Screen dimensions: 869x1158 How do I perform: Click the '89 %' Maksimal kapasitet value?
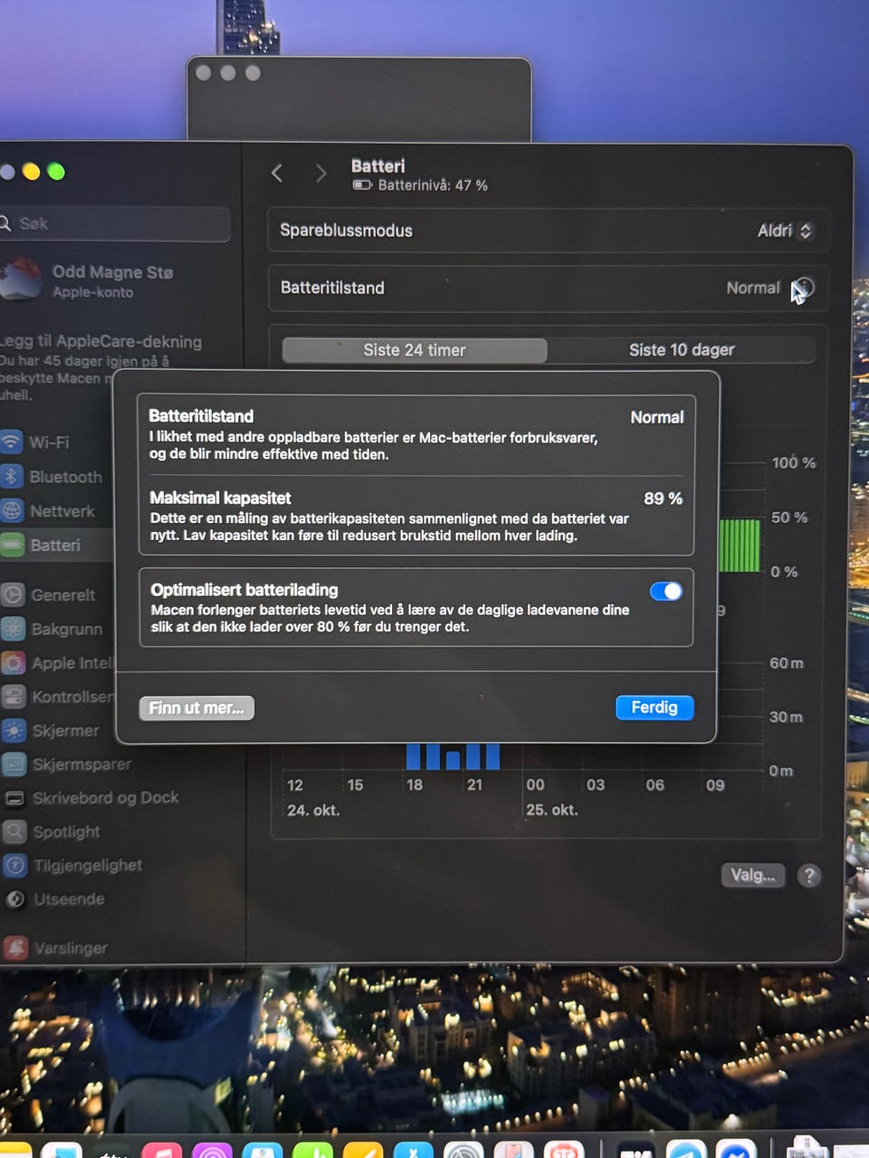click(x=664, y=498)
